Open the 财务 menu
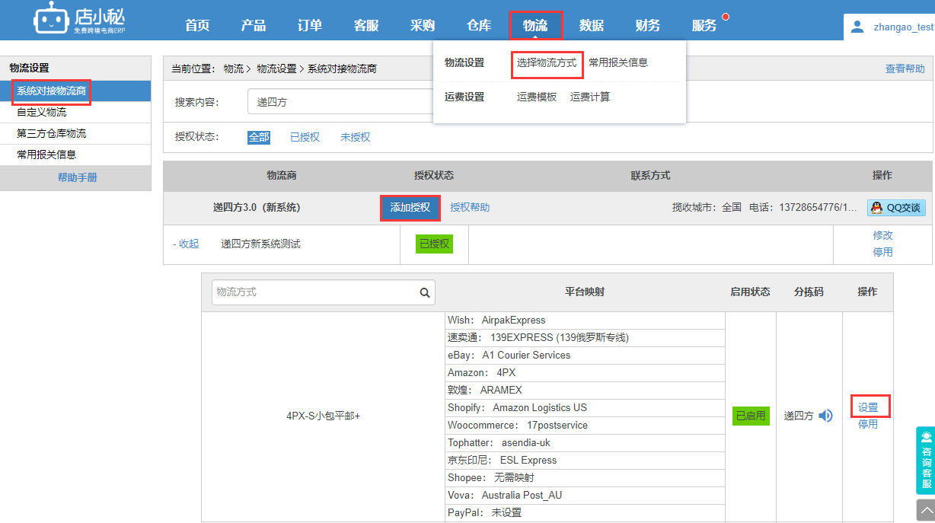935x523 pixels. [x=648, y=25]
